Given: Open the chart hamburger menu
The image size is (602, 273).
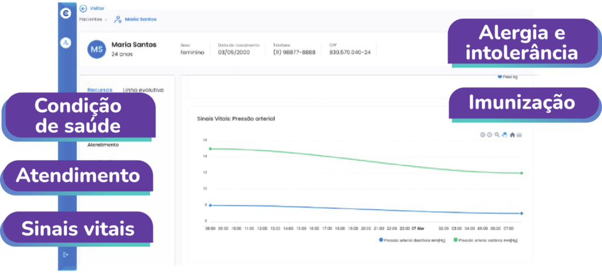Looking at the screenshot, I should coord(519,135).
